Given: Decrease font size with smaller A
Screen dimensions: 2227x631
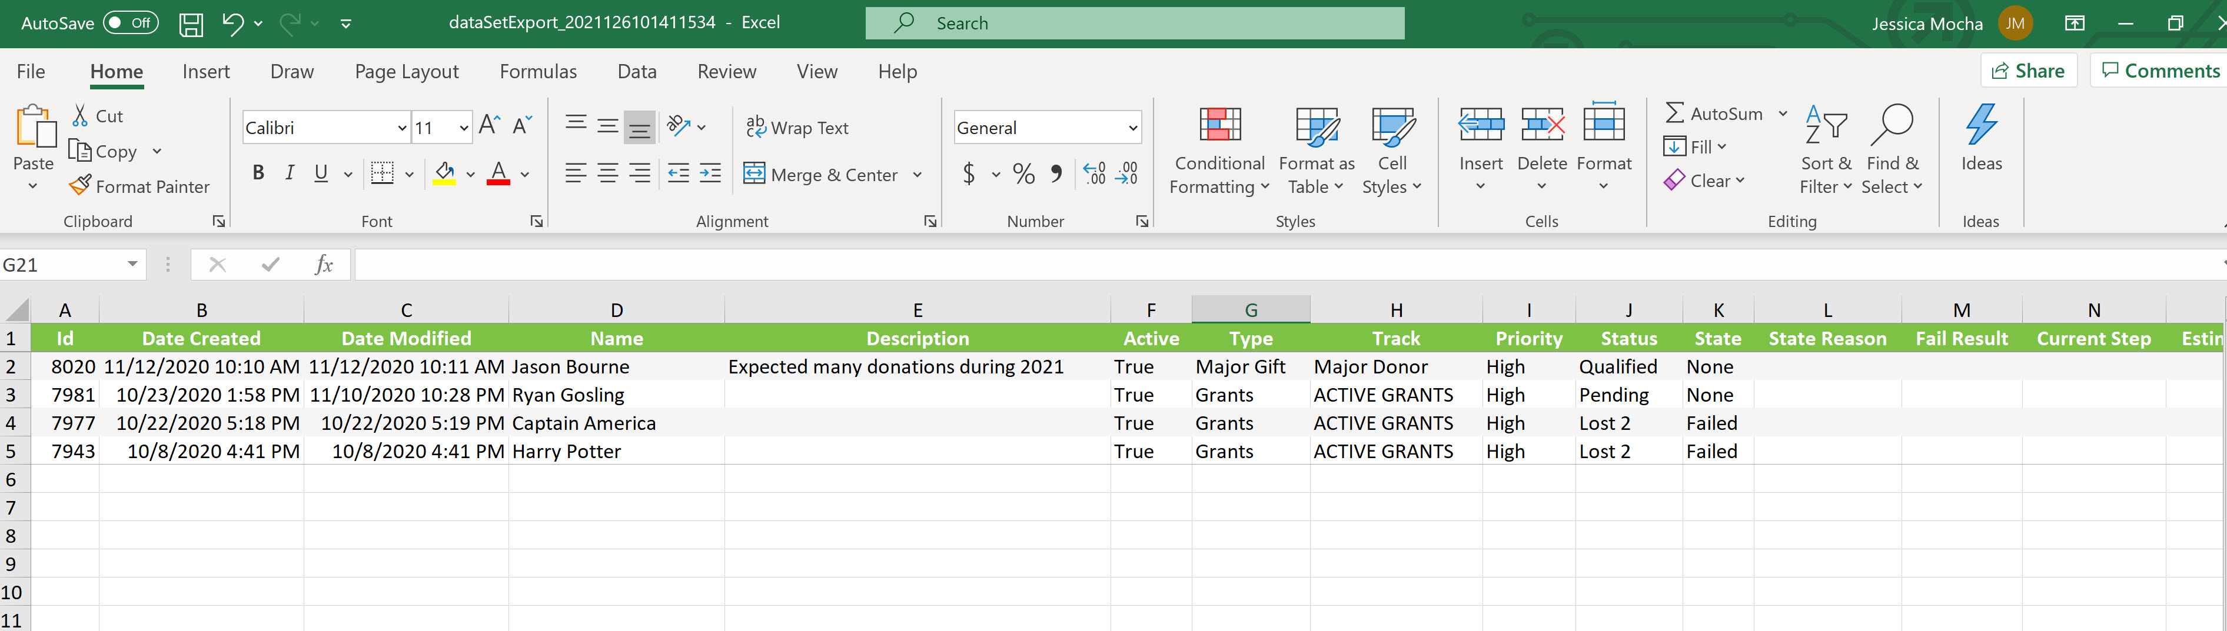Looking at the screenshot, I should (522, 126).
